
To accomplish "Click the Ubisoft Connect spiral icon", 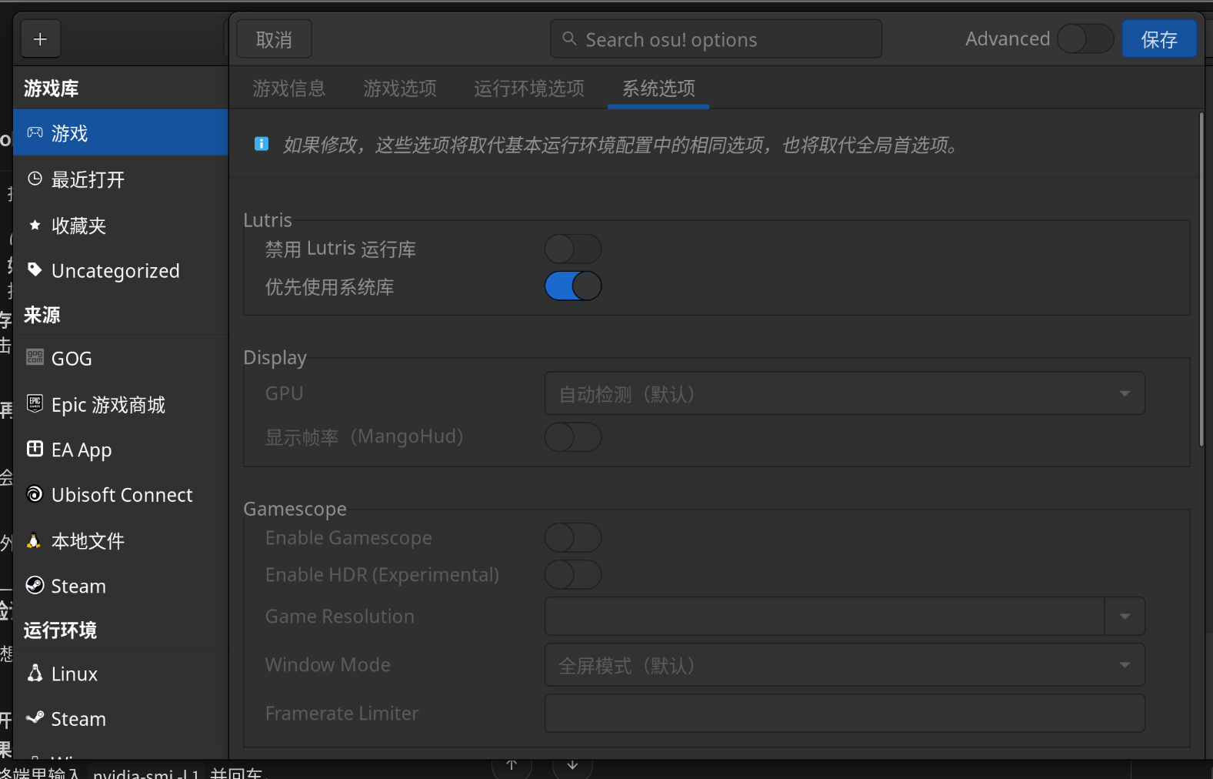I will [x=35, y=494].
